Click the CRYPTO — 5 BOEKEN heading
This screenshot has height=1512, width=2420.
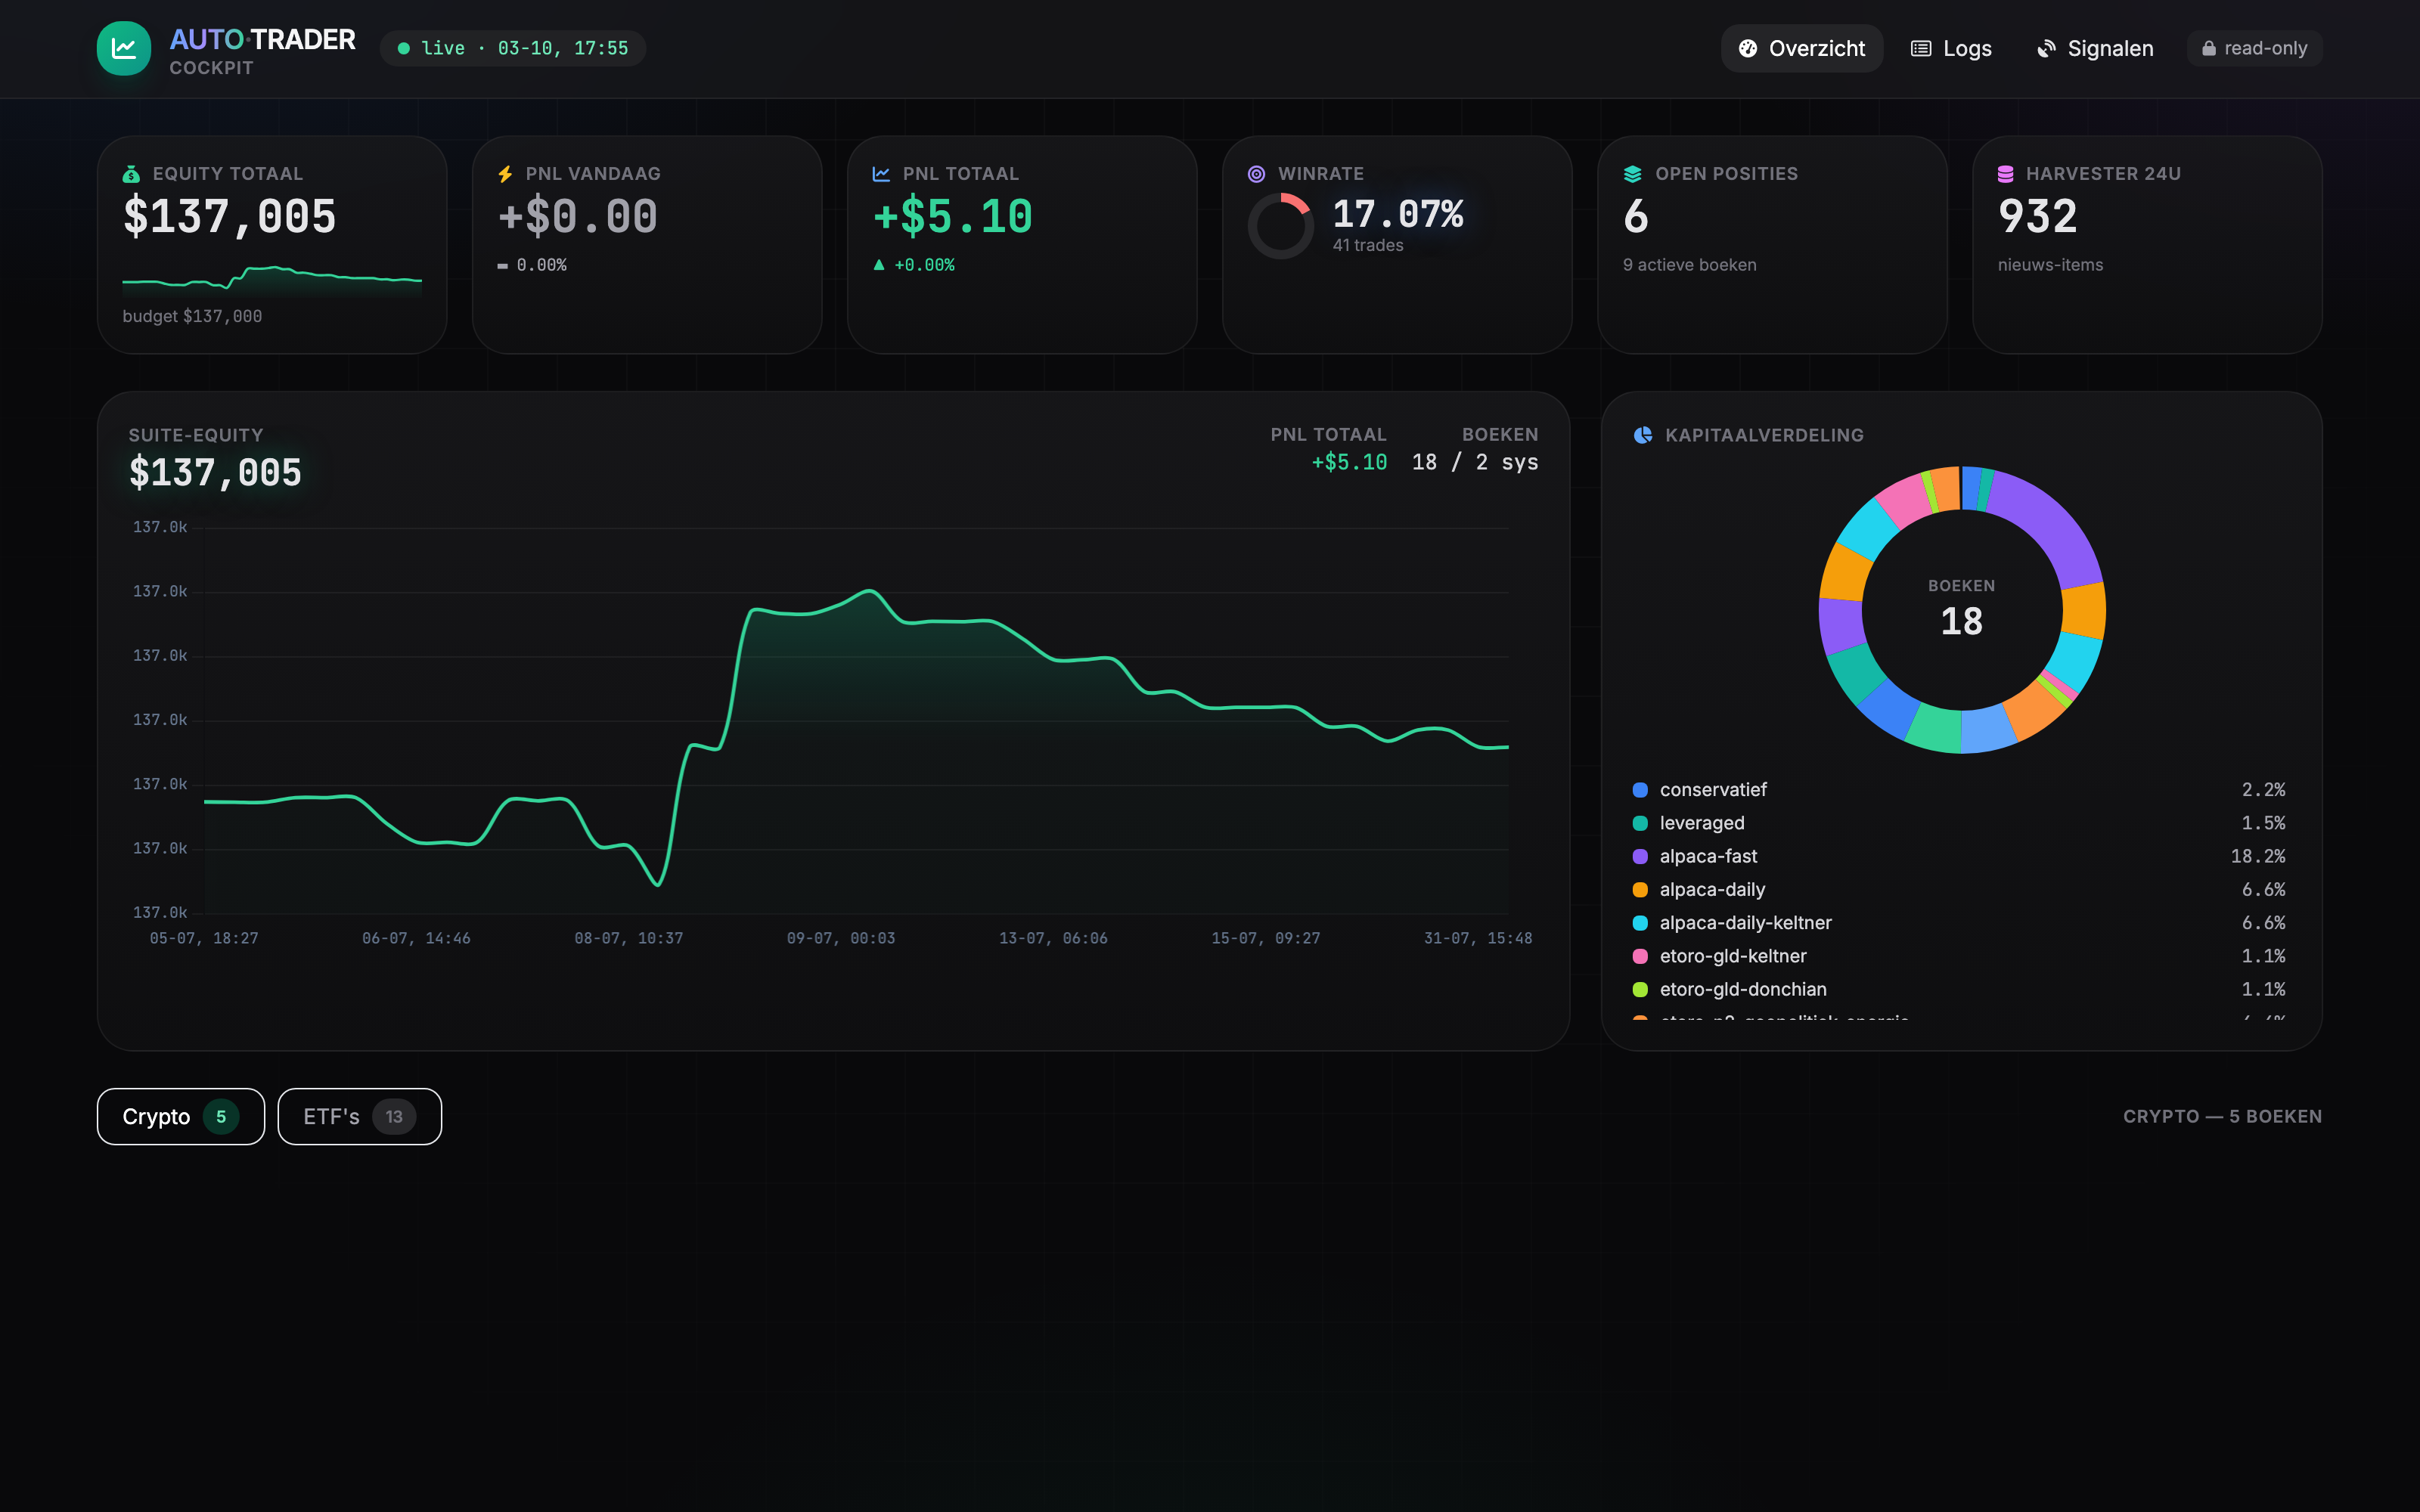click(x=2222, y=1116)
